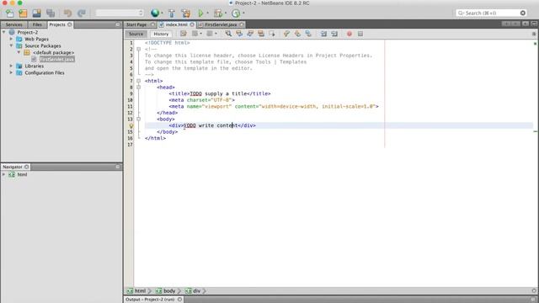This screenshot has height=303, width=539.
Task: Expand the Web Pages folder
Action: point(11,39)
